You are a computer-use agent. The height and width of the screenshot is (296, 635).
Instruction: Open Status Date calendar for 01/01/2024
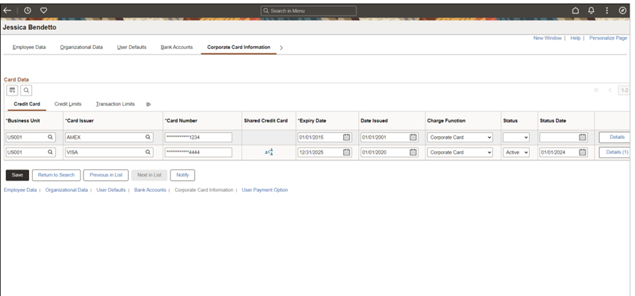tap(582, 152)
